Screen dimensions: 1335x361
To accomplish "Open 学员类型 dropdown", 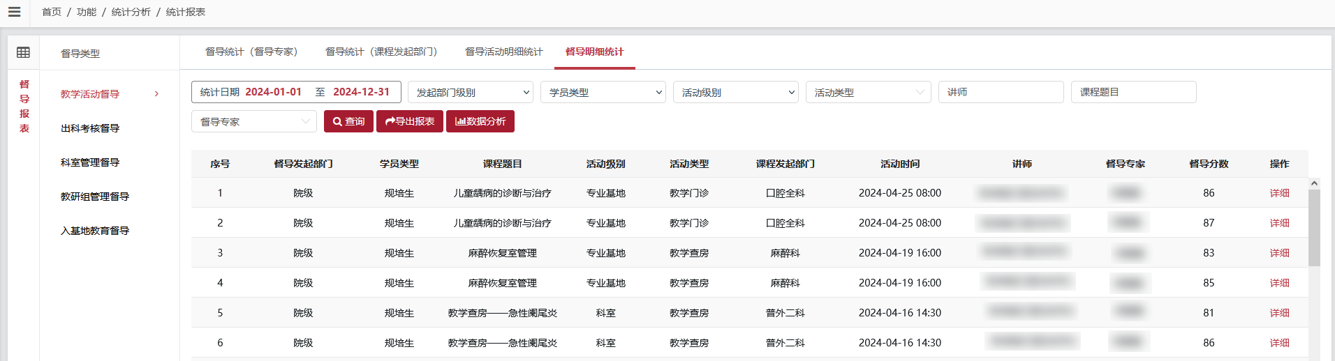I will click(603, 92).
